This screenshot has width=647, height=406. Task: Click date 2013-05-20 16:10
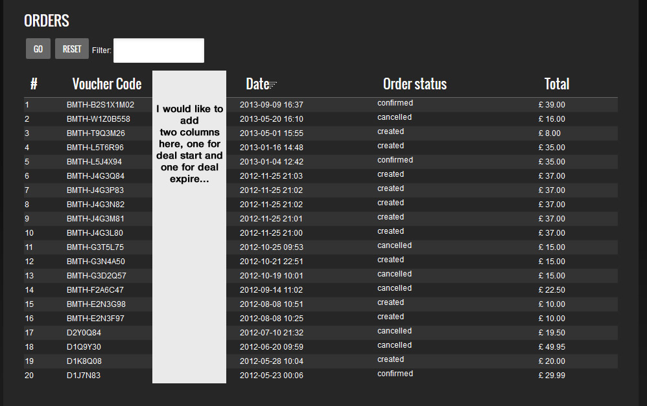(272, 119)
